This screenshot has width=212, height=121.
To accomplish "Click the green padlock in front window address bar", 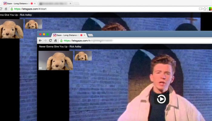I will pos(61,41).
